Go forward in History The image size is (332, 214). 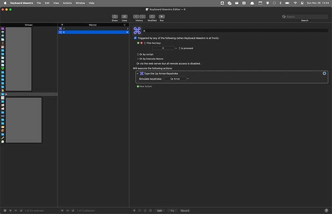coord(142,16)
